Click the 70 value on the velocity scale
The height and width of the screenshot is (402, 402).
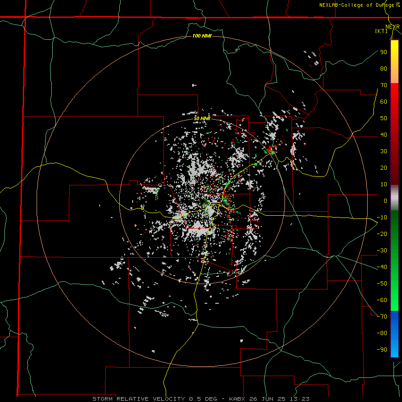tap(384, 85)
